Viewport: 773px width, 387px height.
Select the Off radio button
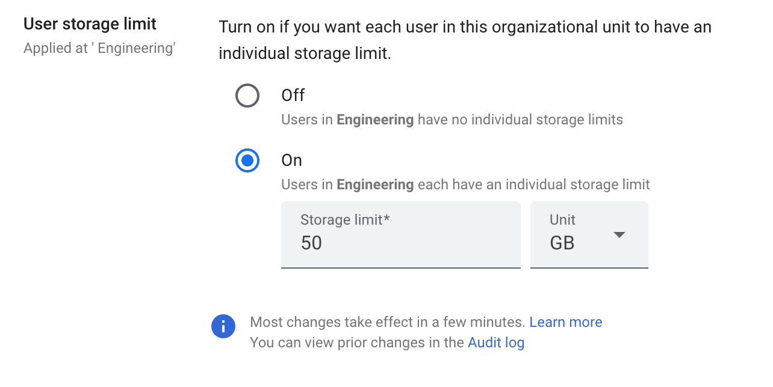pyautogui.click(x=247, y=96)
